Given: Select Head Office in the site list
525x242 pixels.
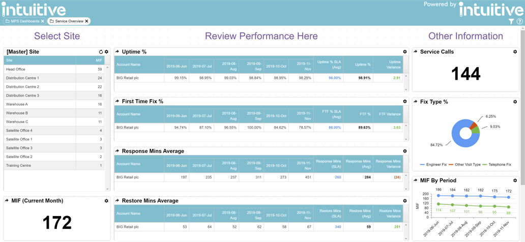Looking at the screenshot, I should click(x=16, y=69).
